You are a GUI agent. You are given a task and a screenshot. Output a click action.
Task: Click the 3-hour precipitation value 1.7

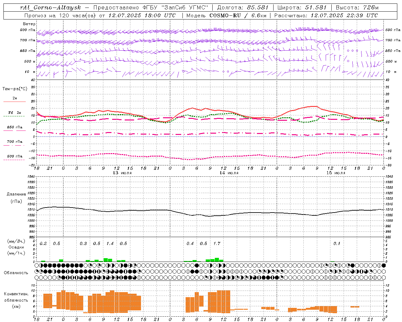point(217,243)
